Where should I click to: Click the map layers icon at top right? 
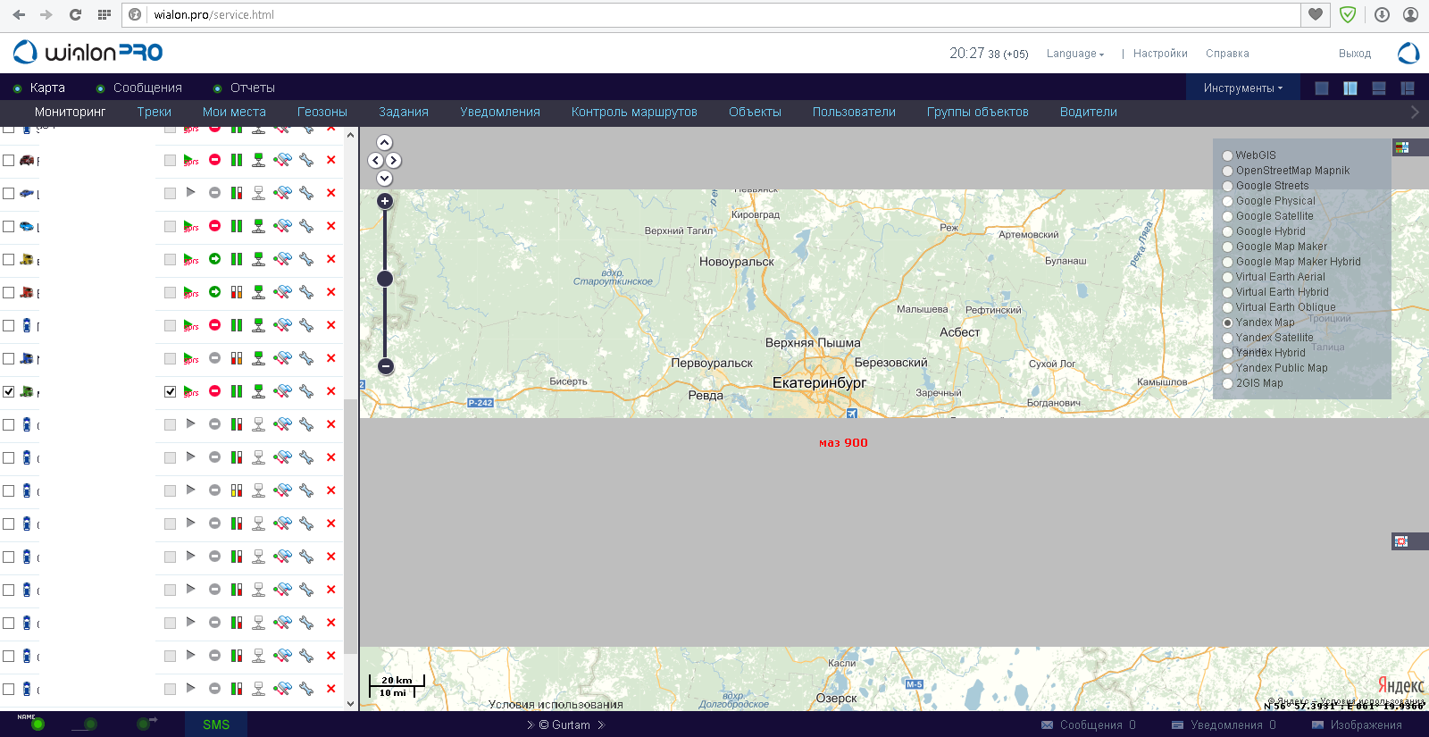(x=1401, y=147)
